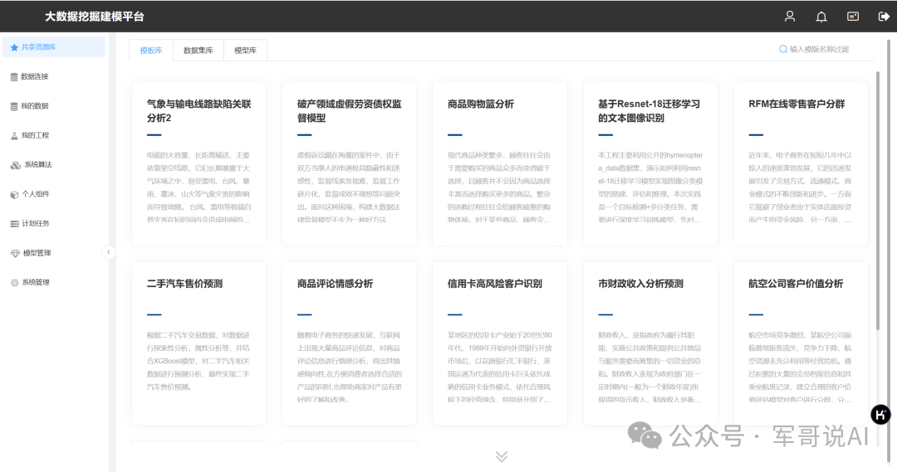Open the 商品评论情感分析 template card
The width and height of the screenshot is (897, 472).
[349, 343]
